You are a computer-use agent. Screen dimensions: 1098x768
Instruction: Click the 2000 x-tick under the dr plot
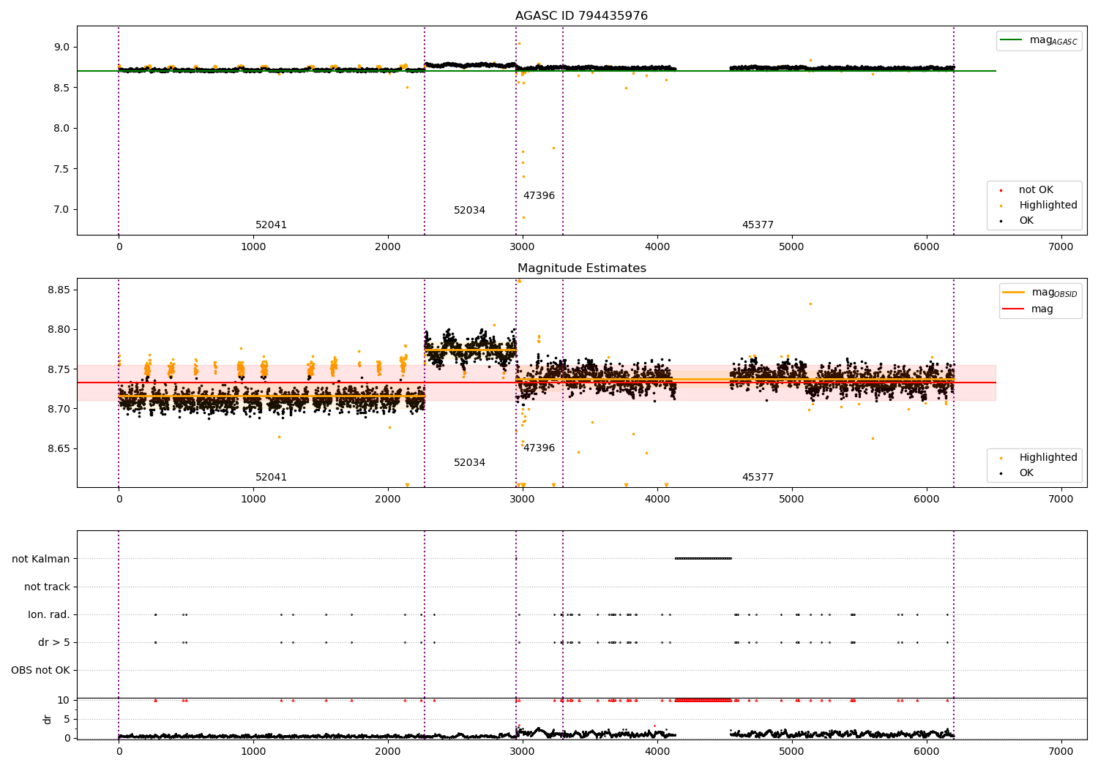click(x=388, y=750)
